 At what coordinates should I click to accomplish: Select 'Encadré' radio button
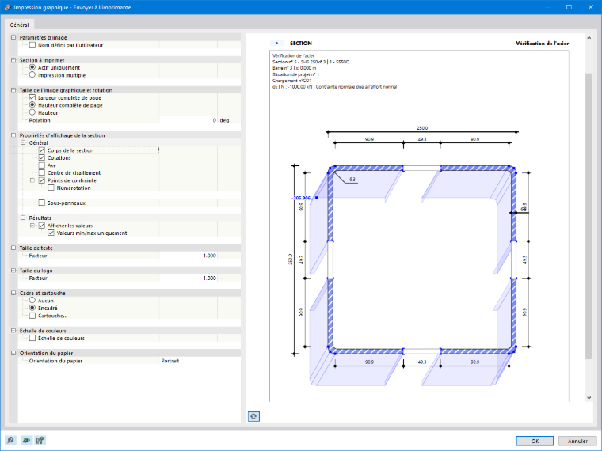click(x=32, y=308)
